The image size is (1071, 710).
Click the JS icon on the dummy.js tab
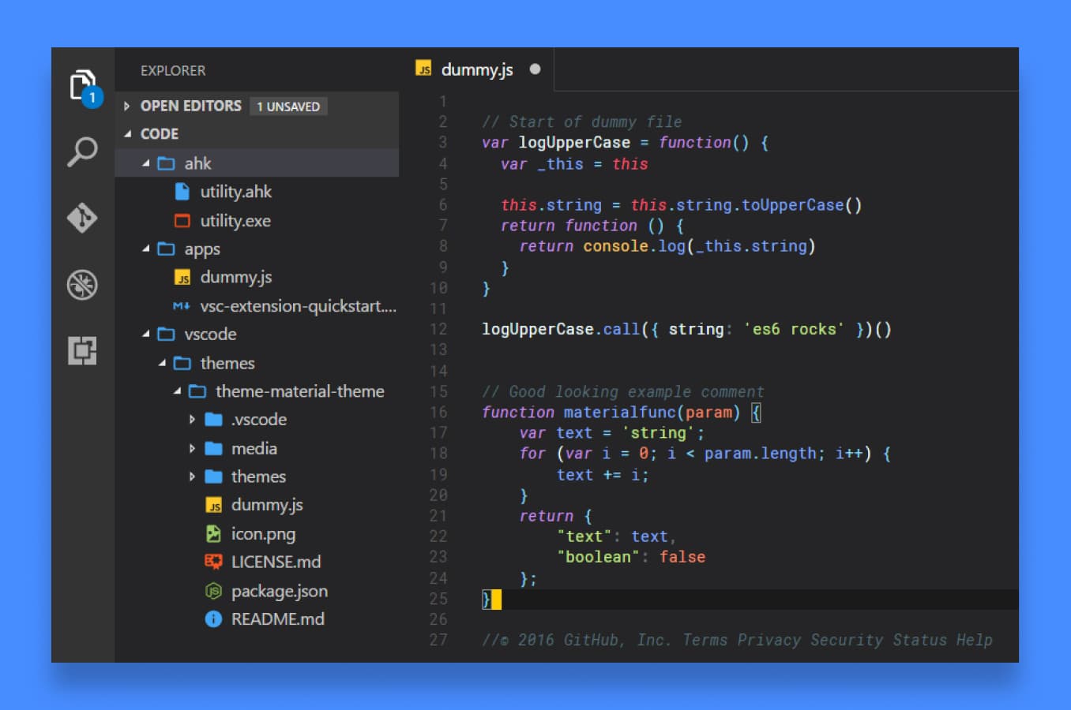[424, 69]
